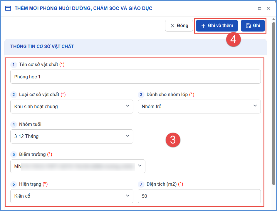
Task: Open the Điểm trường dropdown
Action: click(x=78, y=167)
